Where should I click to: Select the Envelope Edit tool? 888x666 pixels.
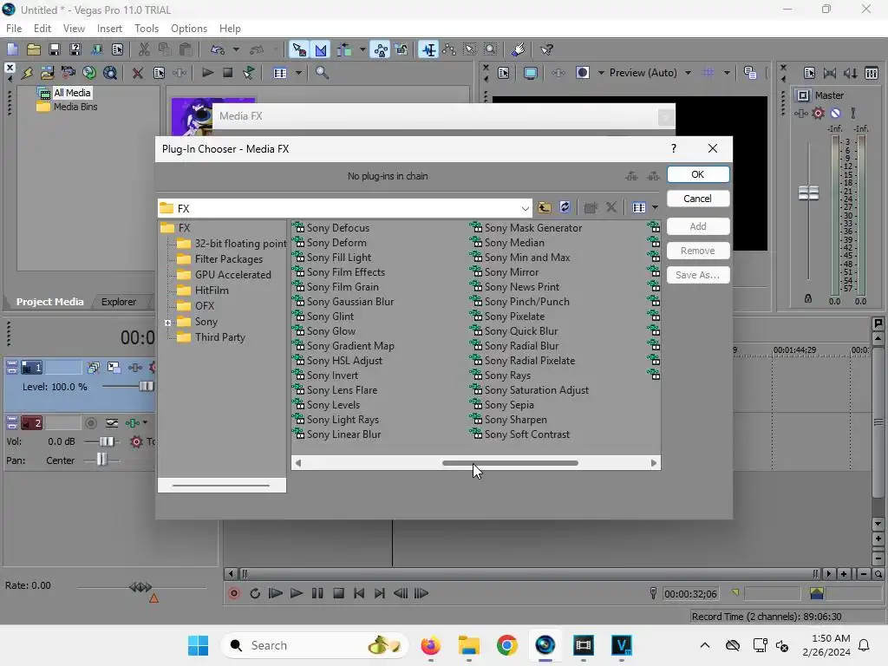pos(449,49)
